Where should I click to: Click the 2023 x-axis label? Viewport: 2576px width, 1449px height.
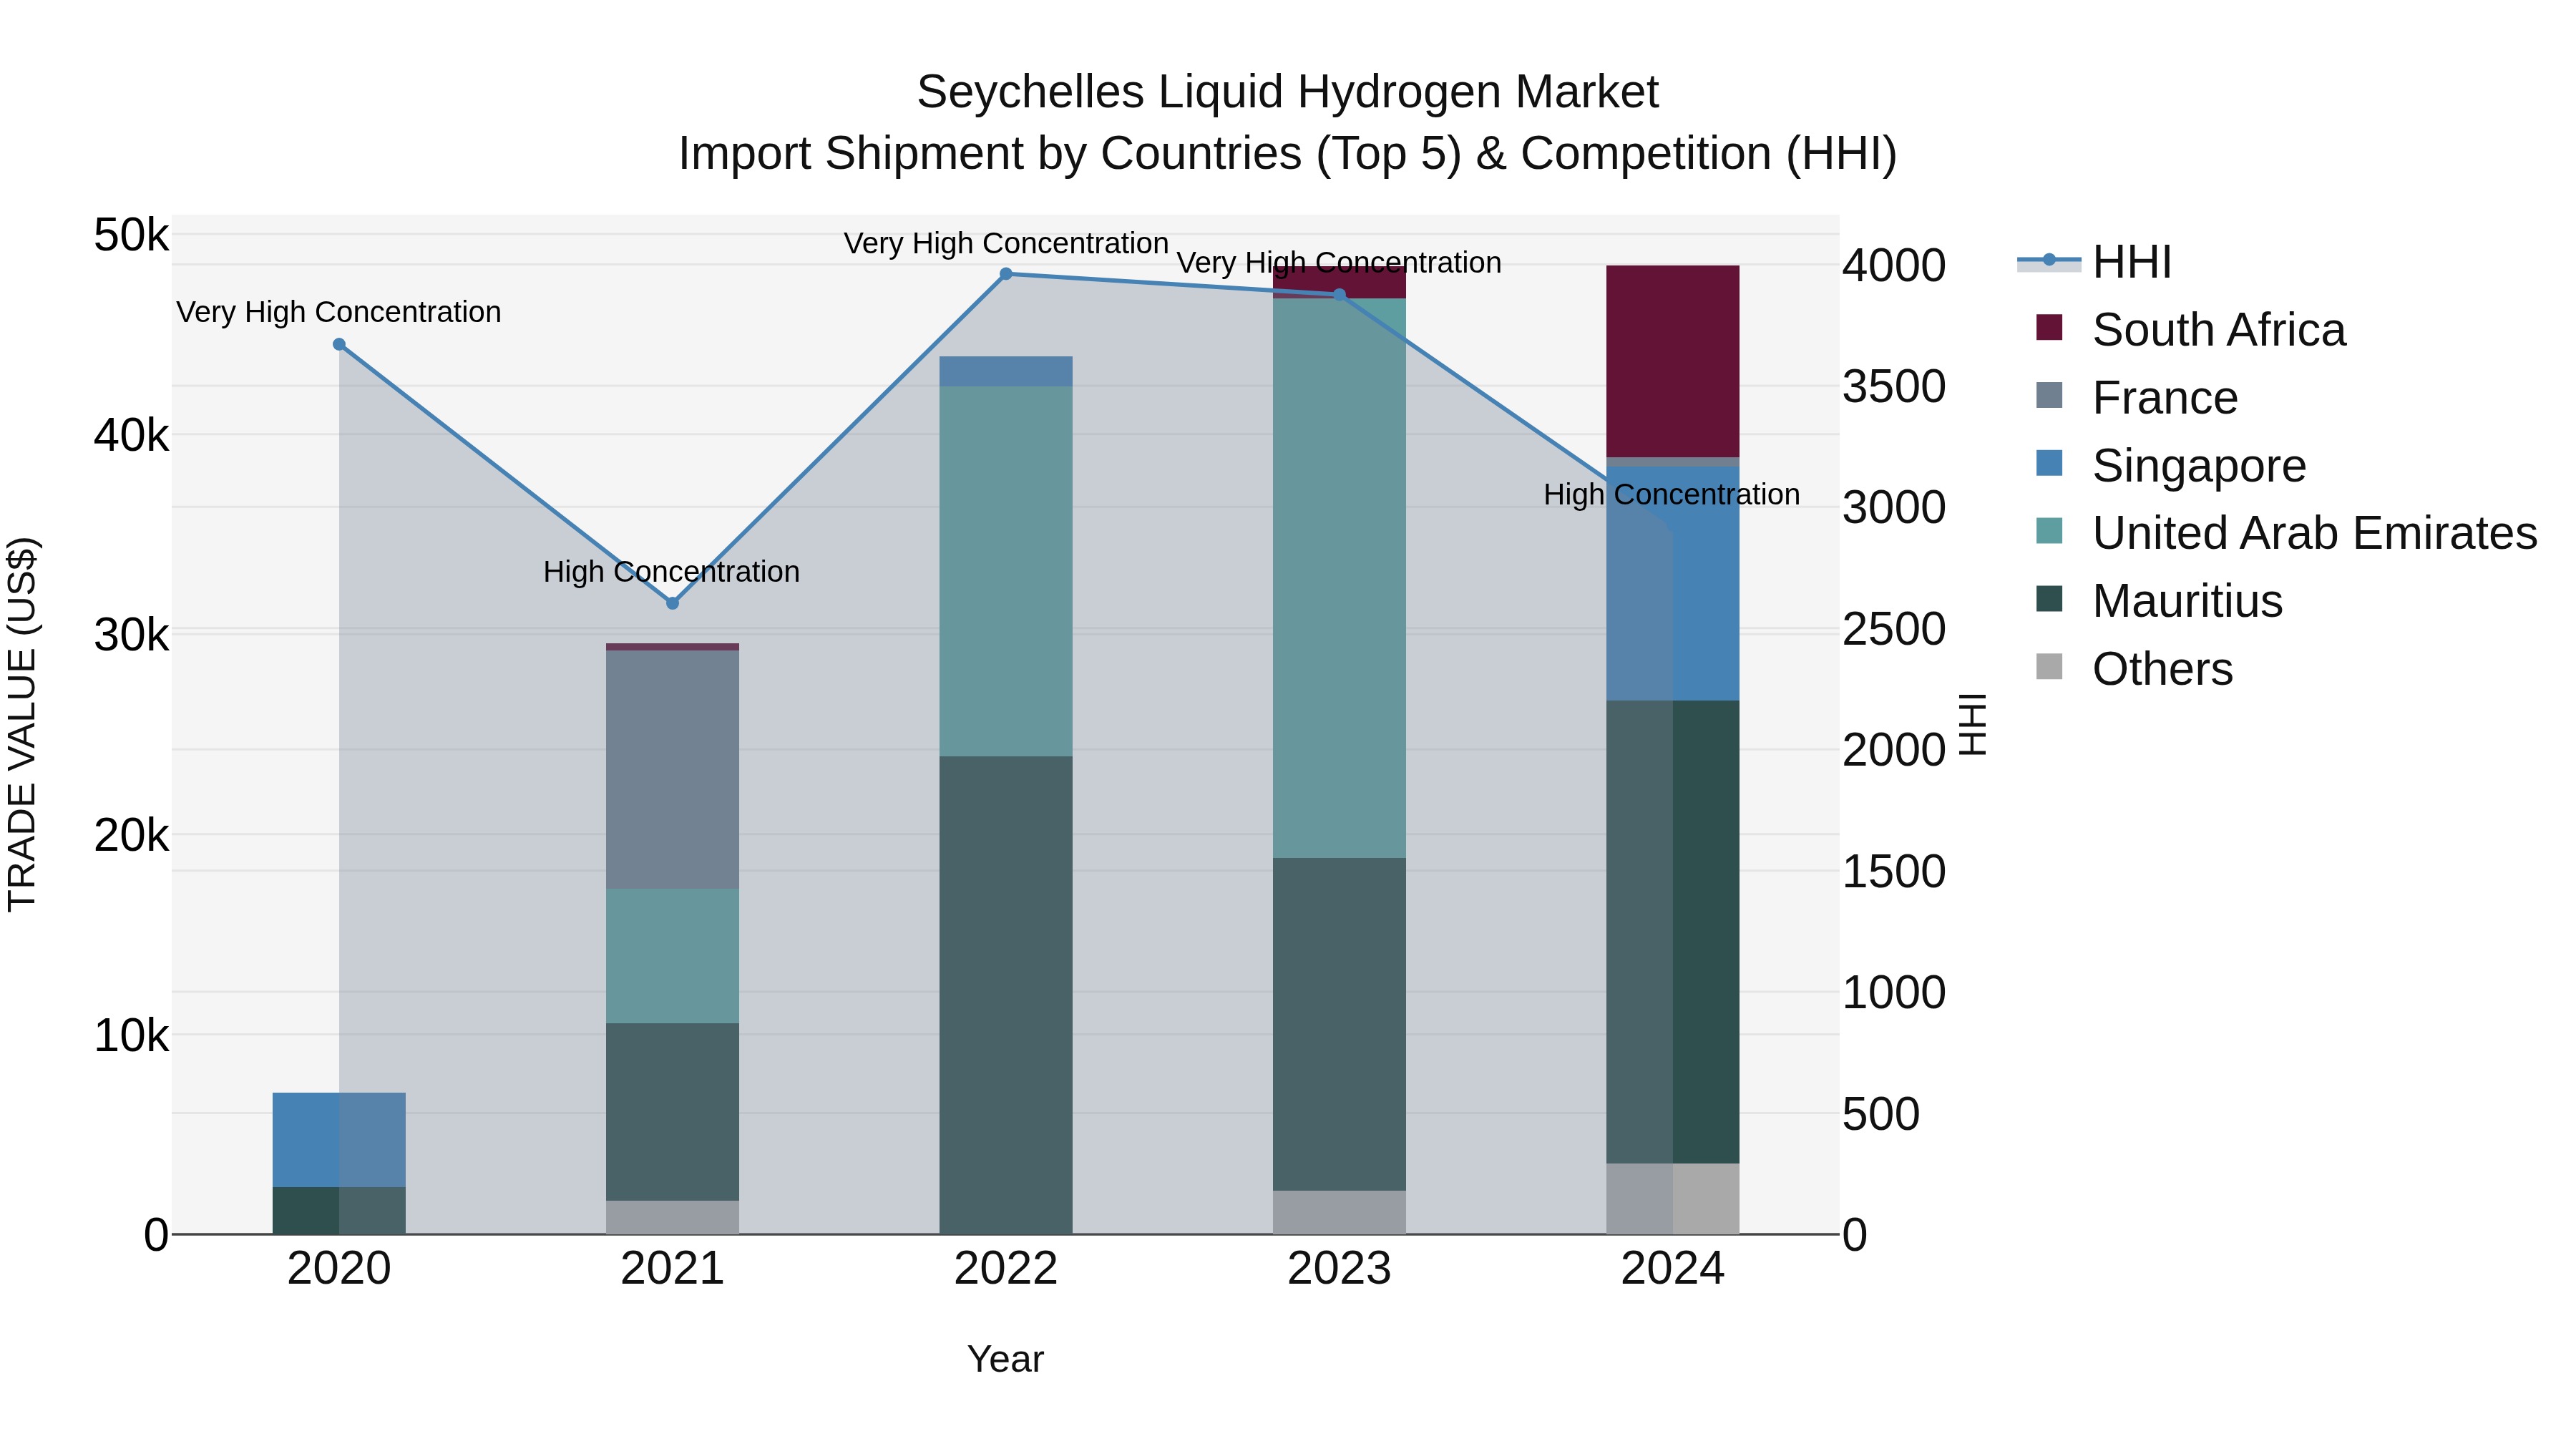pyautogui.click(x=1340, y=1269)
